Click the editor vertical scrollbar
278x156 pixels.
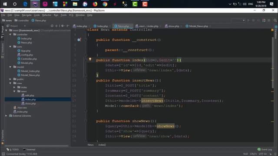pos(272,63)
